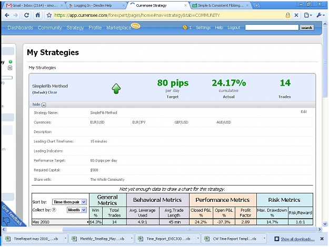The height and width of the screenshot is (247, 329).
Task: Click the horizontal scrollbar thumb
Action: tap(190, 230)
